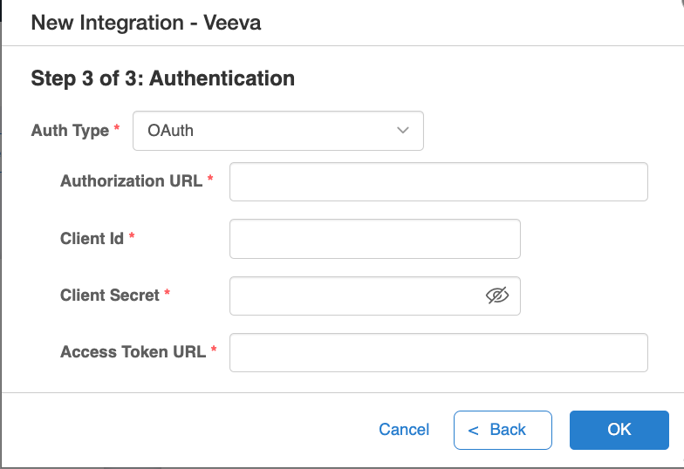
Task: Go back with the Back button
Action: (503, 430)
